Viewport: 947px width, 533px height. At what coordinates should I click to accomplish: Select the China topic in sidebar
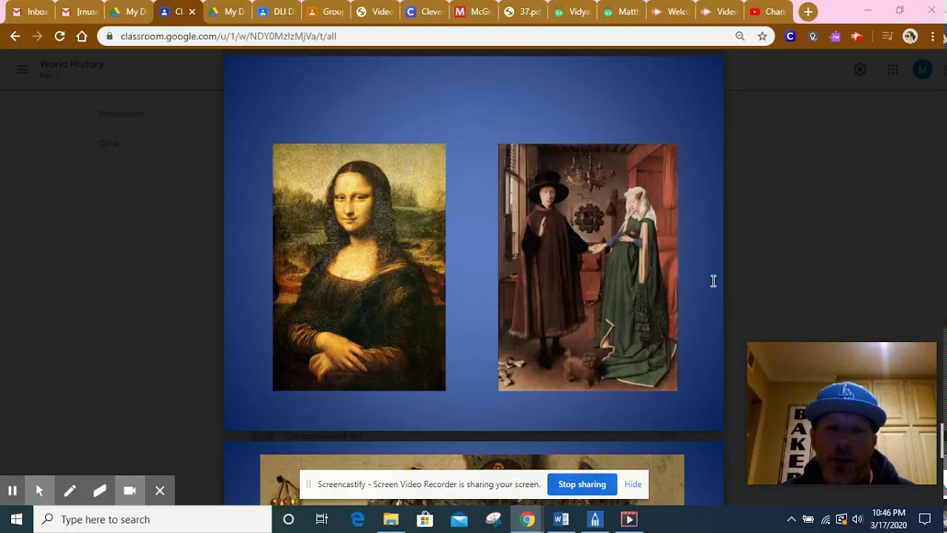(x=109, y=144)
